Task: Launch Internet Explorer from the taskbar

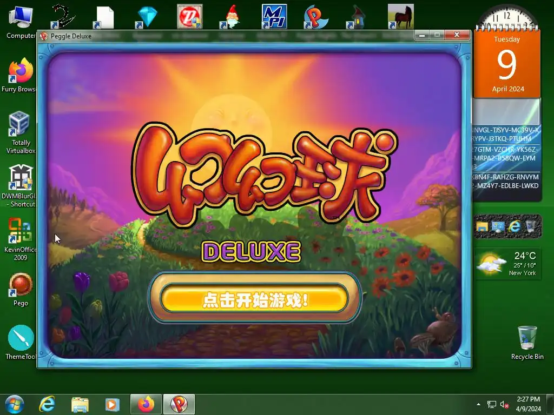Action: coord(47,404)
